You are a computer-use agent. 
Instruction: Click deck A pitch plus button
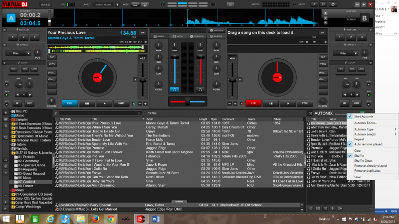coord(145,104)
